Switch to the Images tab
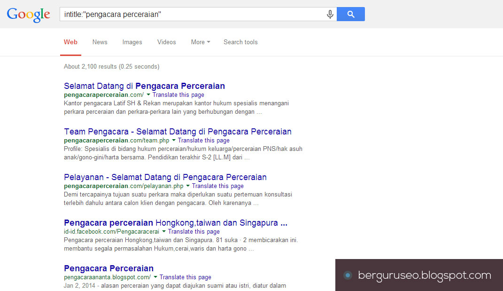Screen dimensions: 503x291 (x=132, y=42)
